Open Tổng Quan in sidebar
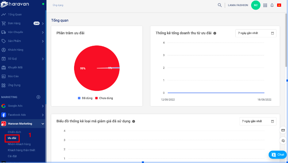288x163 pixels. point(15,14)
